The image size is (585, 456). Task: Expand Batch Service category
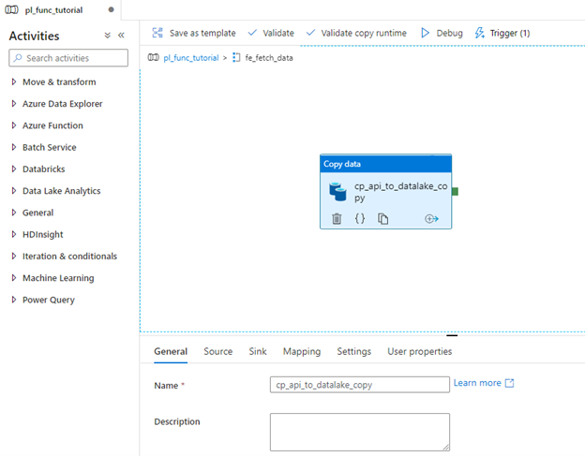[x=14, y=147]
